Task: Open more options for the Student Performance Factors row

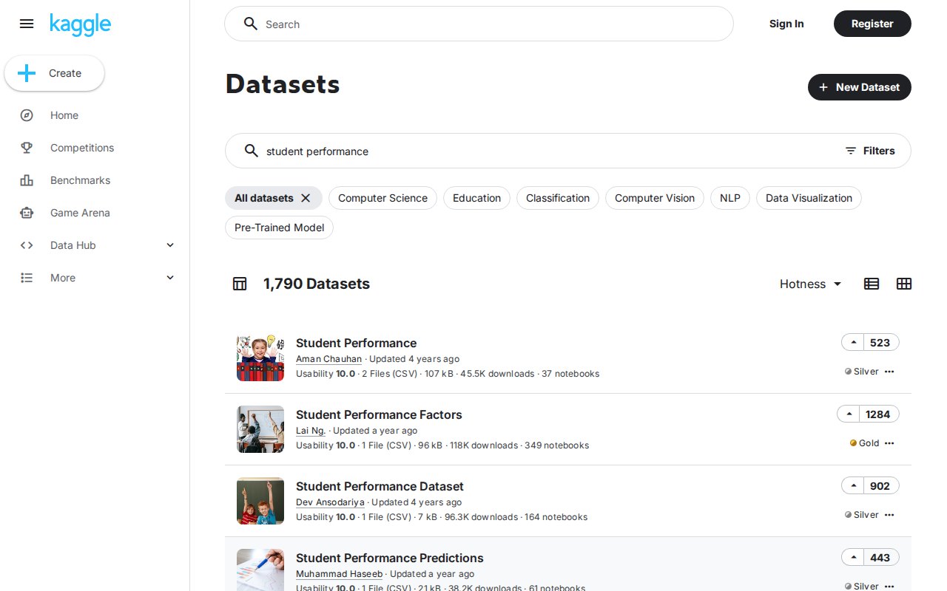Action: (889, 443)
